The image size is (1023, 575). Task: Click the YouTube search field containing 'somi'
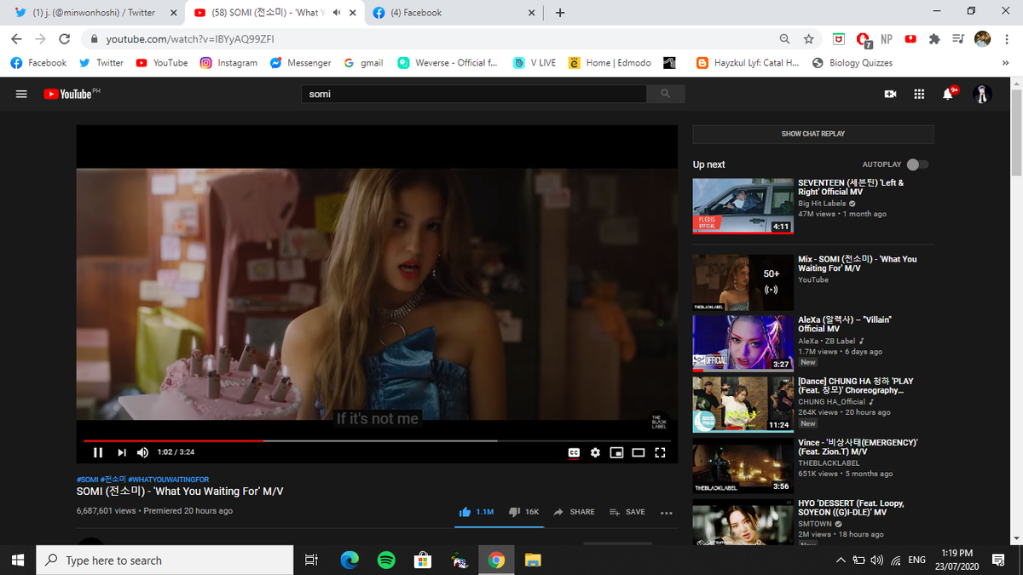[475, 94]
